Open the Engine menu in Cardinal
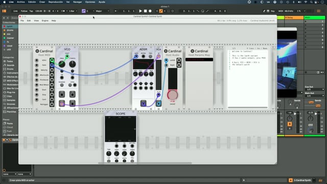 45,20
